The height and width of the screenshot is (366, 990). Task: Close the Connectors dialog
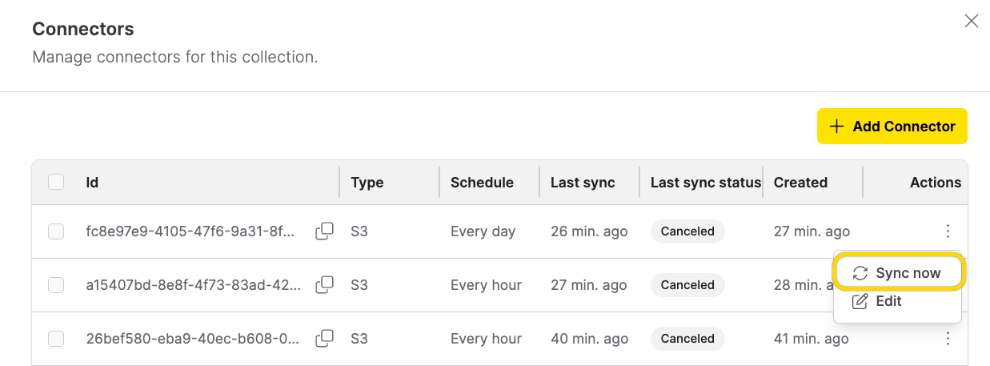tap(971, 21)
